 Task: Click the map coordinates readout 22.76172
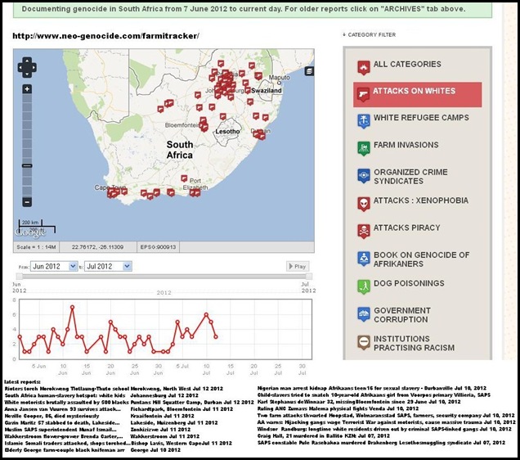click(x=97, y=247)
